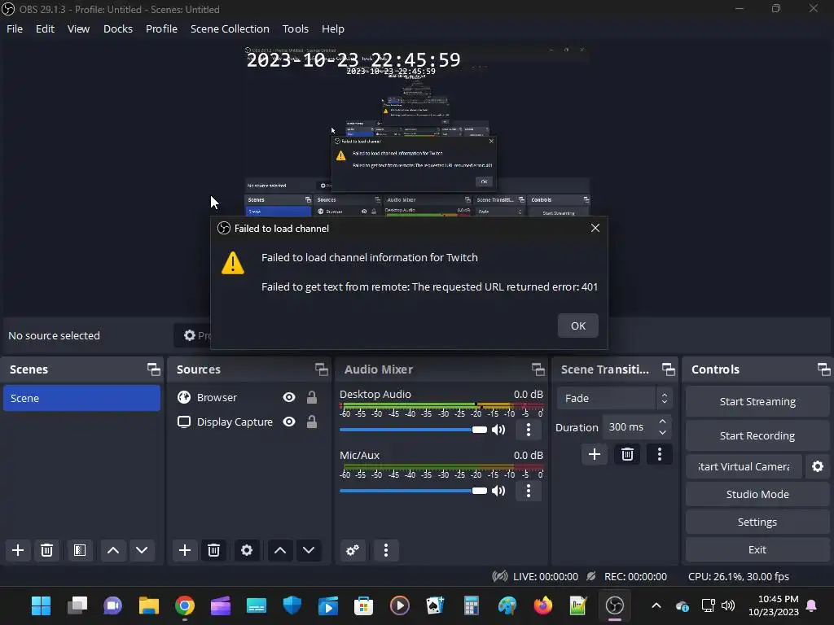Image resolution: width=834 pixels, height=625 pixels.
Task: Undock the Audio Mixer panel
Action: pyautogui.click(x=538, y=369)
